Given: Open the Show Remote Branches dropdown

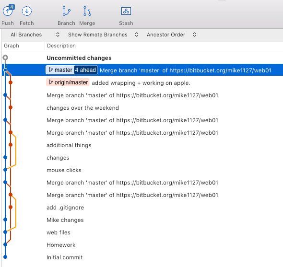Looking at the screenshot, I should pyautogui.click(x=103, y=35).
